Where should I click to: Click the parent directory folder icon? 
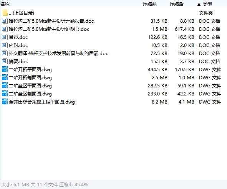click(5, 13)
